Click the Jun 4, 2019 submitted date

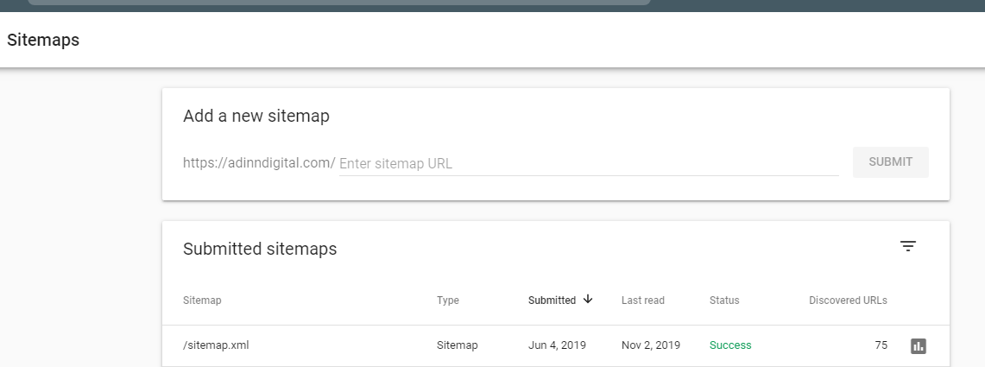pos(557,345)
